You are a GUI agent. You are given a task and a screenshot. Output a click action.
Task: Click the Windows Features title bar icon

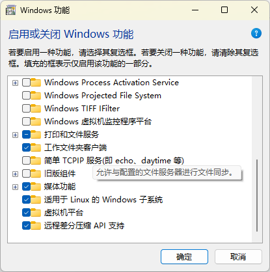[10, 10]
